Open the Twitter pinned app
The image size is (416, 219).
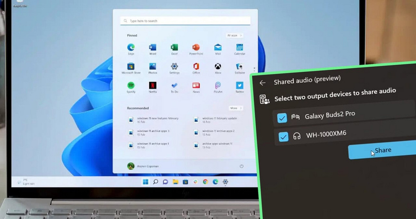[240, 86]
